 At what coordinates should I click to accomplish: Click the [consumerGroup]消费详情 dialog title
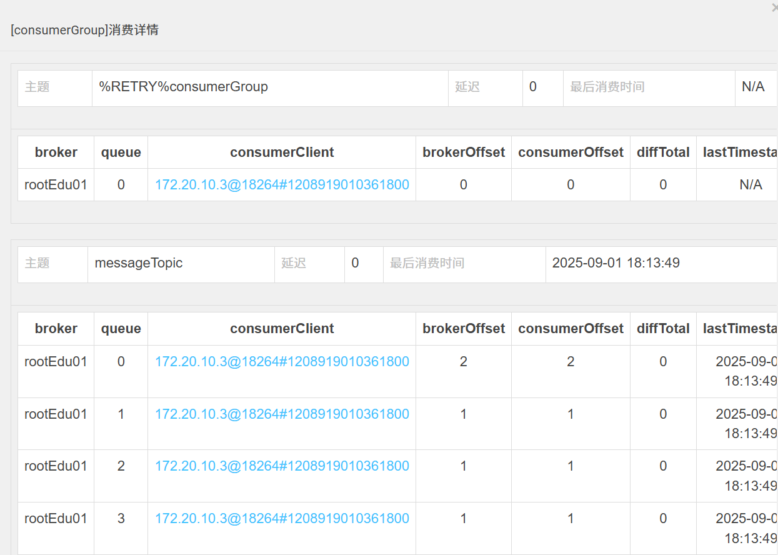[x=84, y=30]
